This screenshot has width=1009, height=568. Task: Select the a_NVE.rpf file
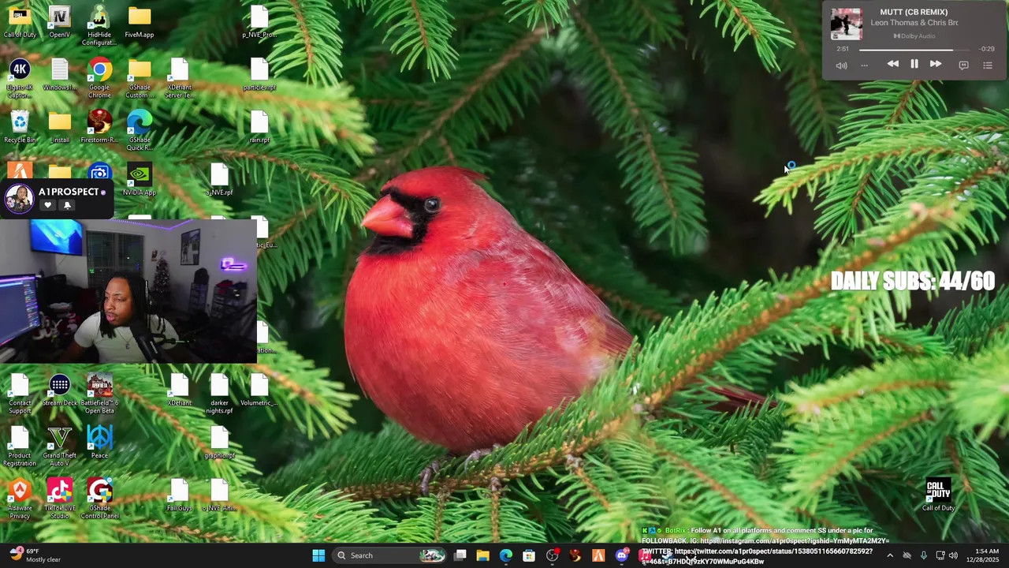(x=219, y=180)
